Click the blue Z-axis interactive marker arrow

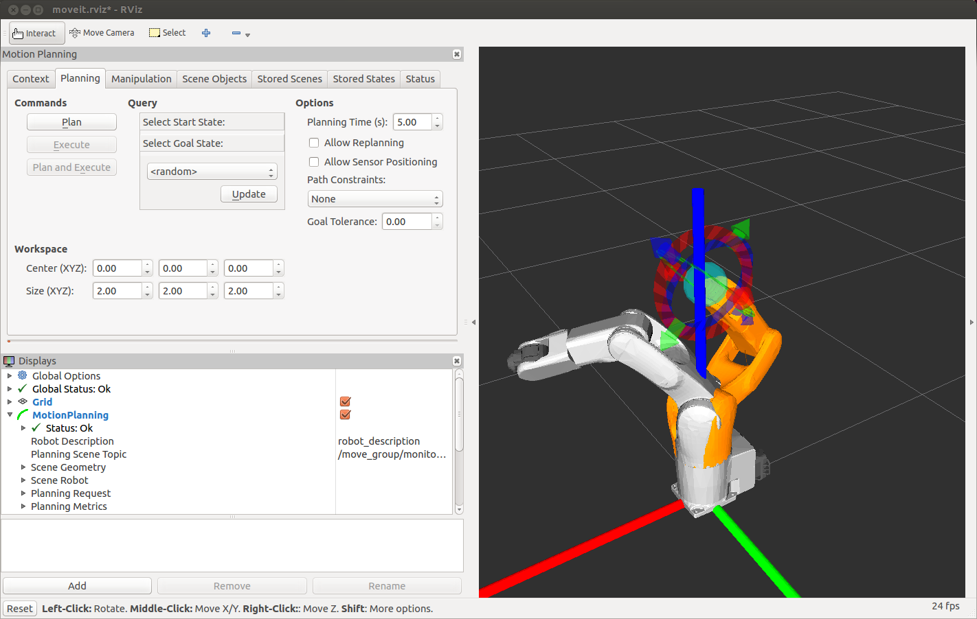698,213
